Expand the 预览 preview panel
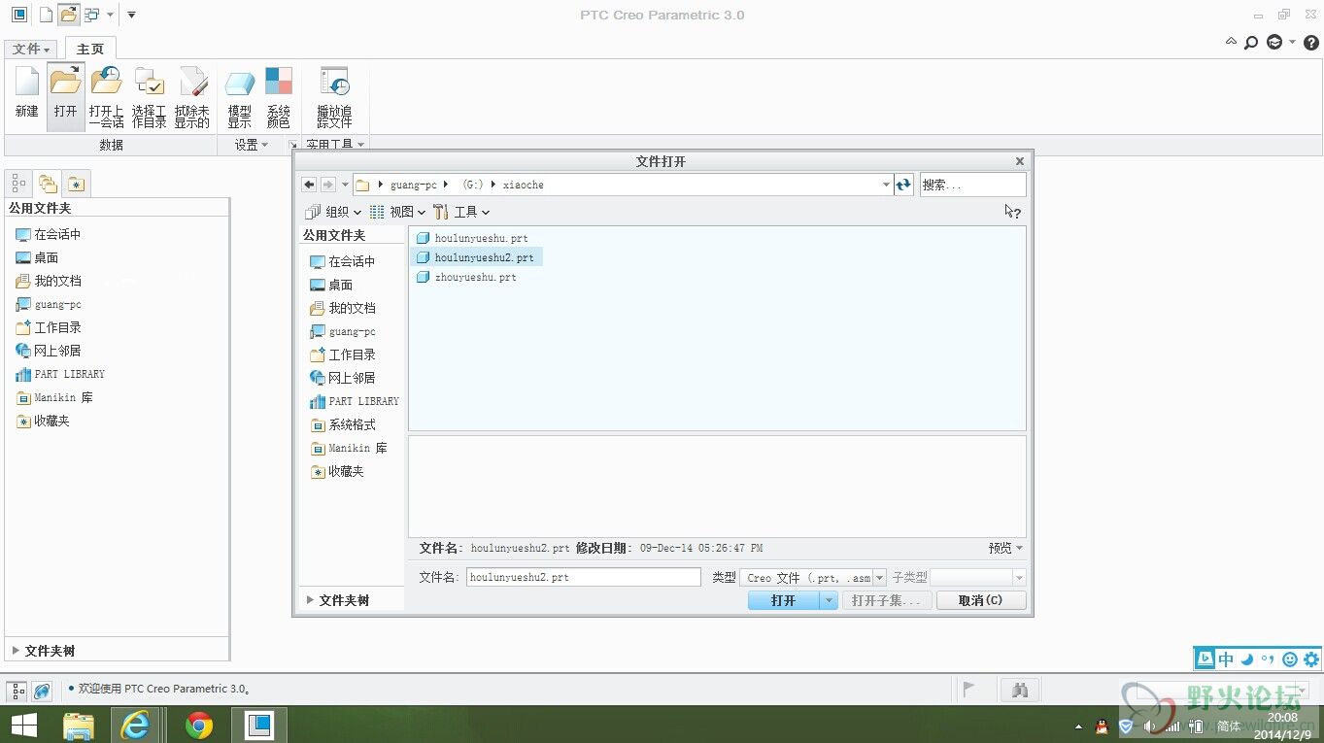This screenshot has width=1324, height=743. coord(1005,548)
